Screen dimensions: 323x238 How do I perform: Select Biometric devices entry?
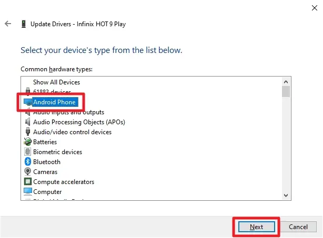click(x=58, y=152)
